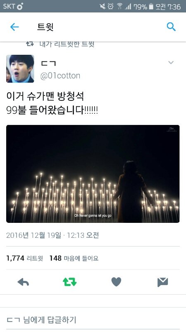Tap the battery status icon
The width and height of the screenshot is (186, 332).
151,6
